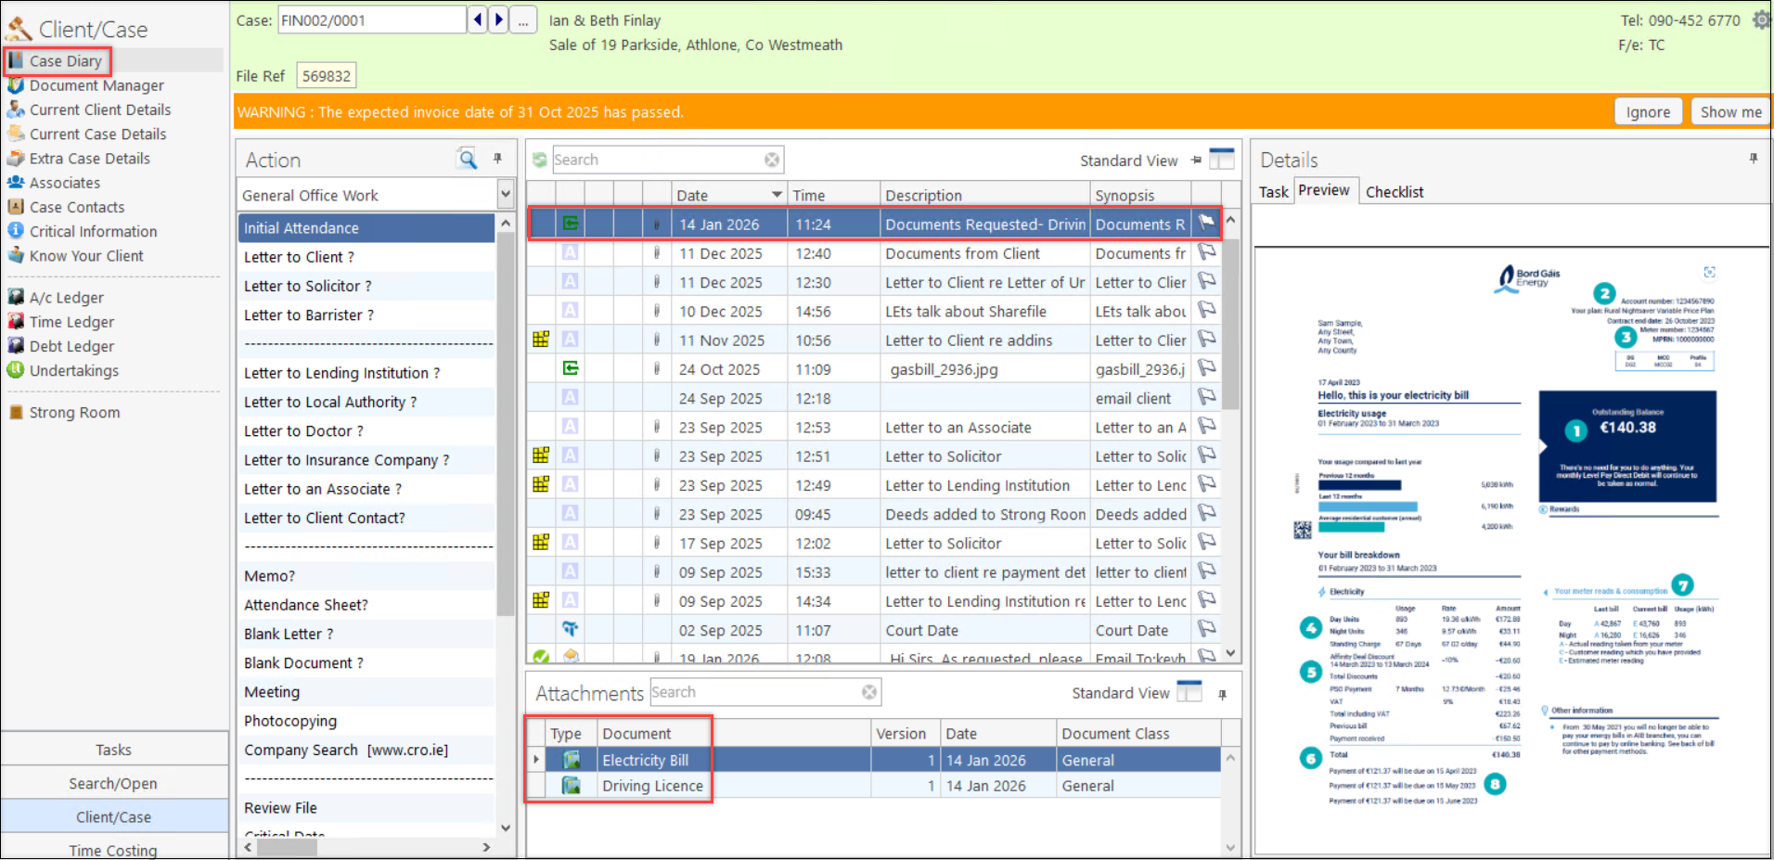Viewport: 1774px width, 860px height.
Task: Click the Action panel magnifier search icon
Action: tap(468, 160)
